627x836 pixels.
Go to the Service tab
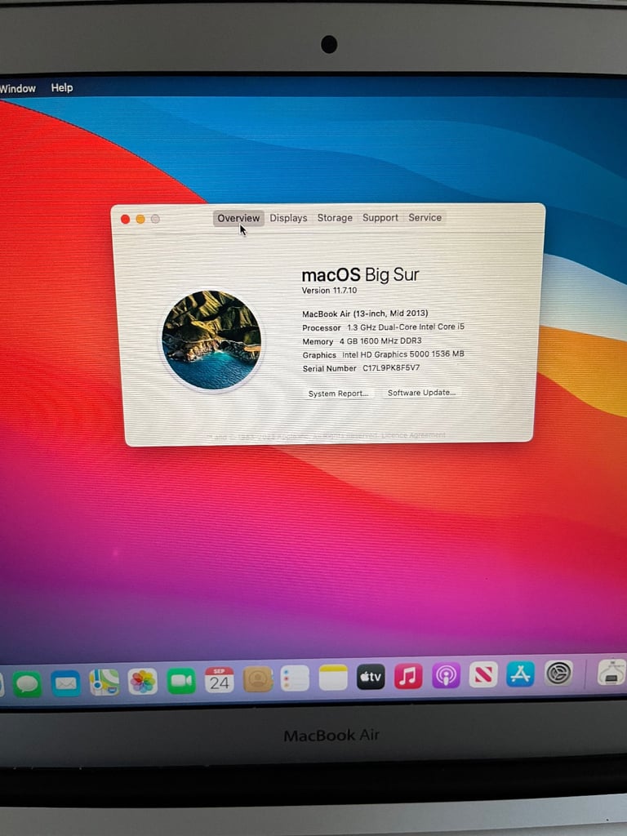425,217
